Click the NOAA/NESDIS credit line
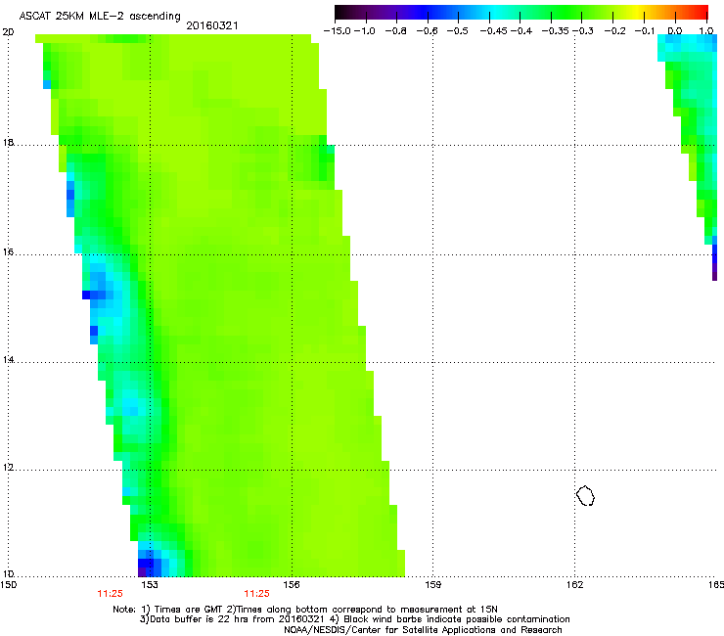 (423, 630)
